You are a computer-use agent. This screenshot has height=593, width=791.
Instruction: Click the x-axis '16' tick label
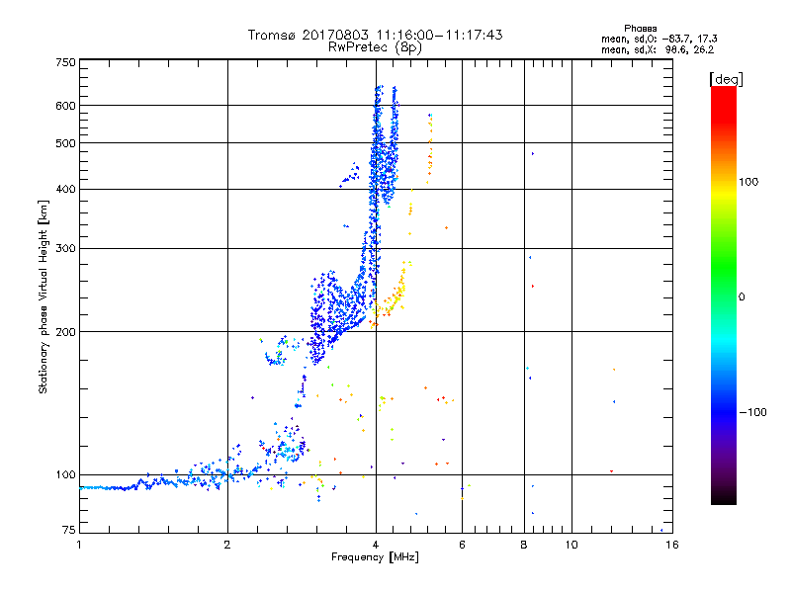point(672,545)
